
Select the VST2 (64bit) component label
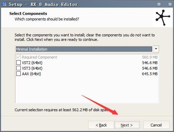(32, 63)
